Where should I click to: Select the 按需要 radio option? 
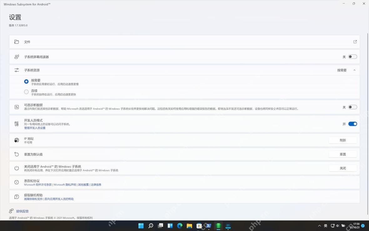26,81
